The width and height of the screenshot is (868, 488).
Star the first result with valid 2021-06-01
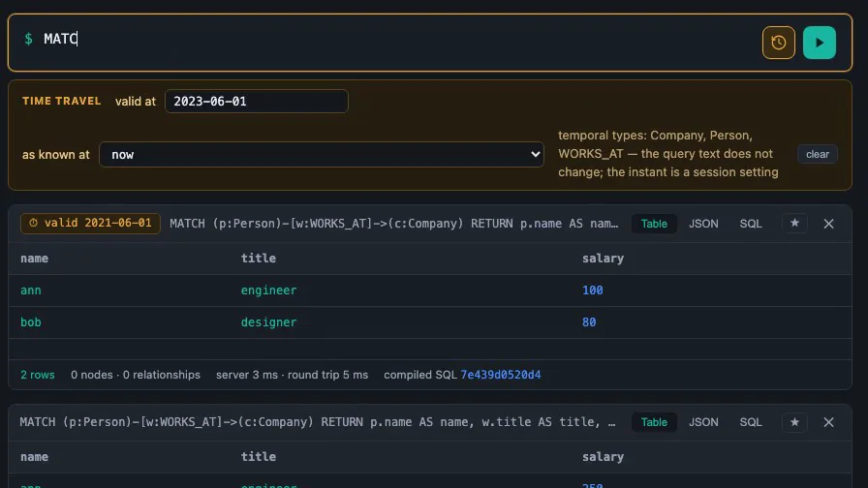794,223
